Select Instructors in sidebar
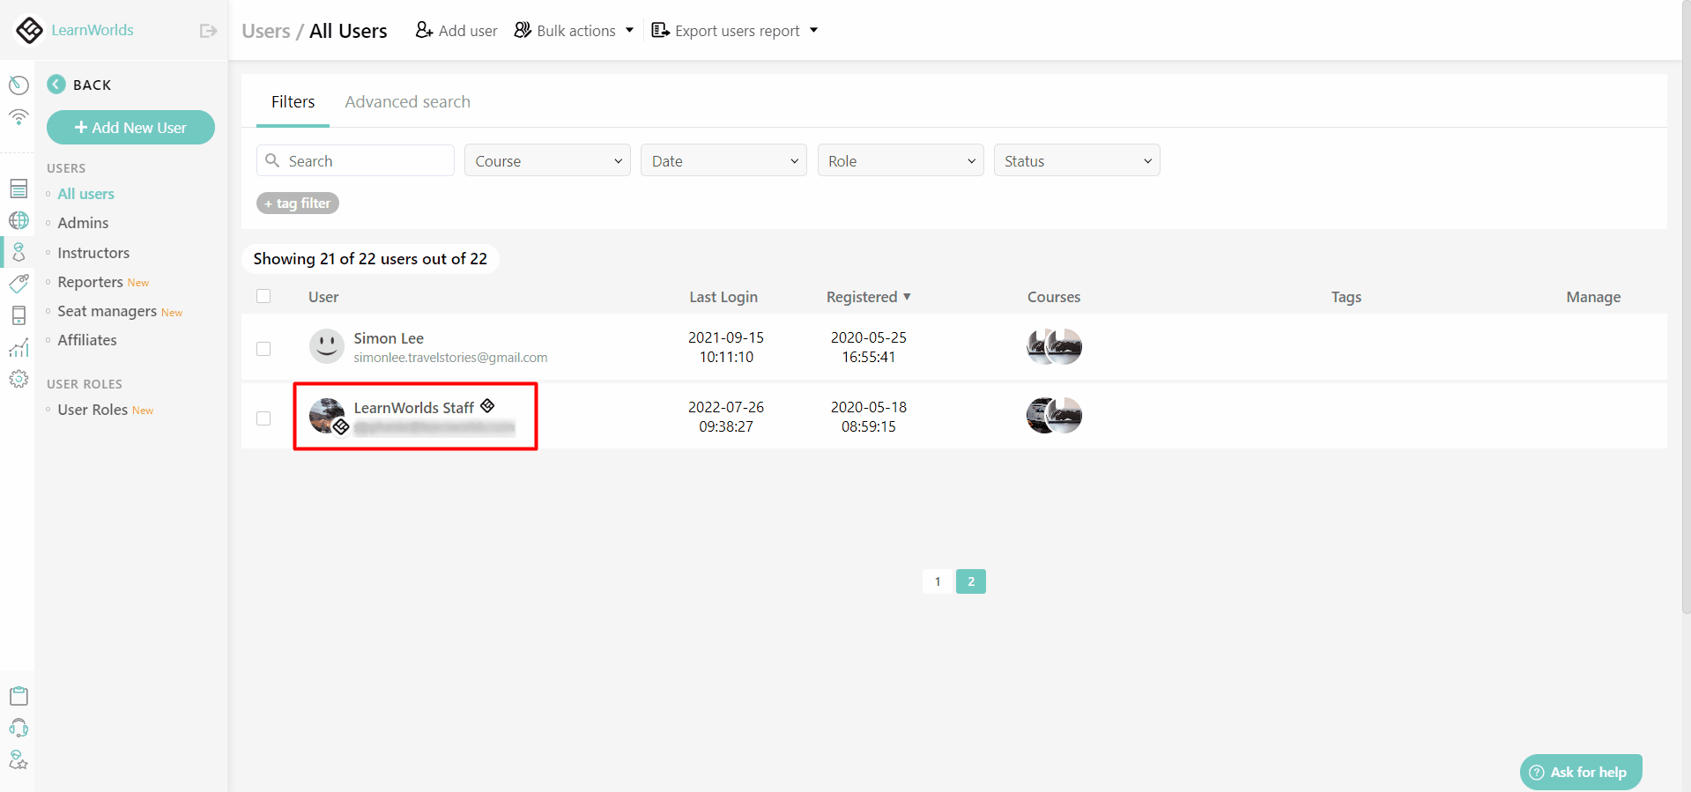This screenshot has height=792, width=1691. coord(93,253)
